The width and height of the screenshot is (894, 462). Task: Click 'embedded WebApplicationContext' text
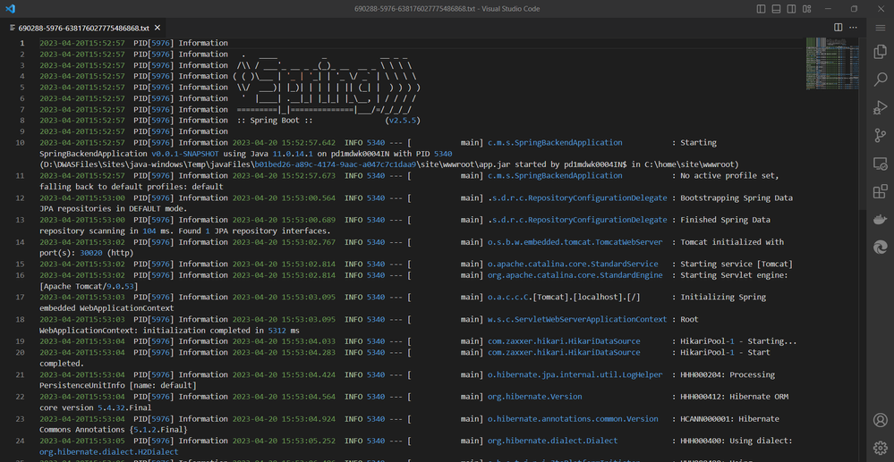[x=106, y=308]
